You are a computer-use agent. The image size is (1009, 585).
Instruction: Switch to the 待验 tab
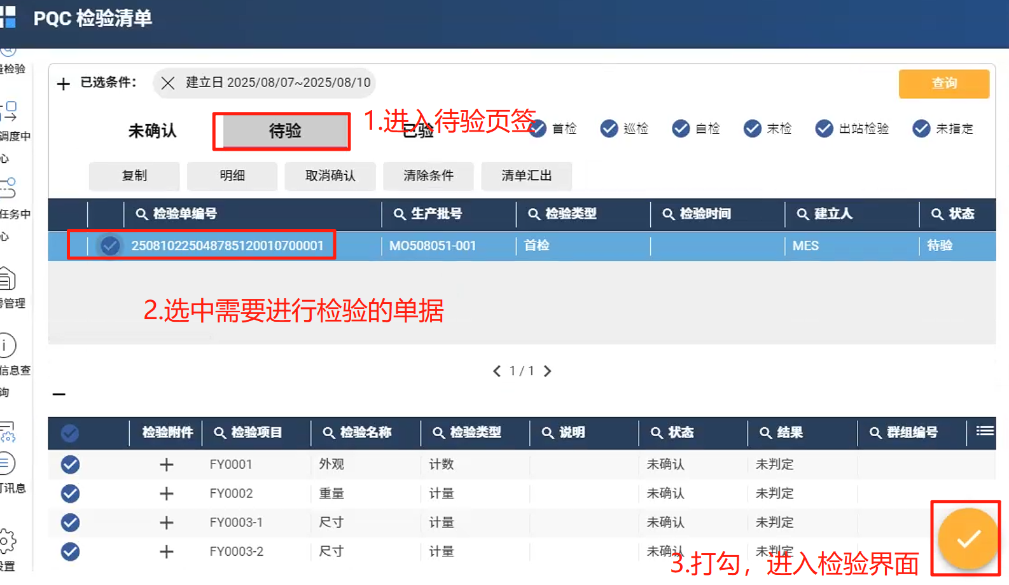(285, 131)
